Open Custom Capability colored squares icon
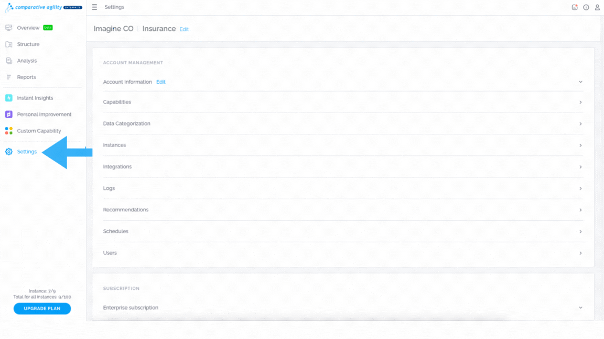Image resolution: width=604 pixels, height=339 pixels. (x=8, y=131)
